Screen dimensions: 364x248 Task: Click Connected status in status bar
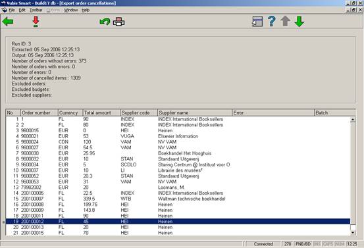[x=263, y=244]
